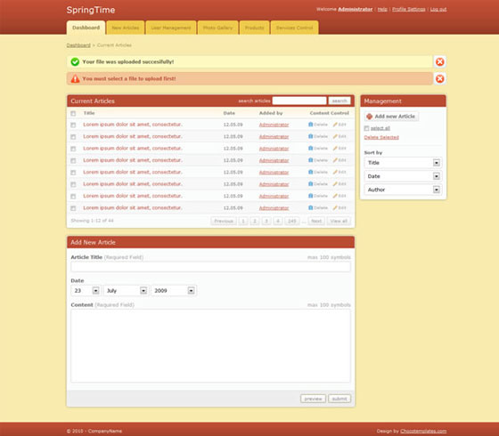Delete the fifth article row

[x=317, y=172]
